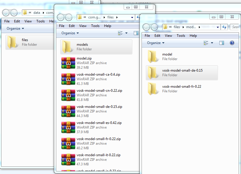
Task: Go forward in the right window
Action: (155, 27)
